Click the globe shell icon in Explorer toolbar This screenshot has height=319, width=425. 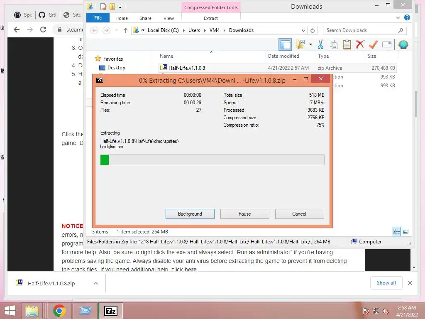coord(403,44)
